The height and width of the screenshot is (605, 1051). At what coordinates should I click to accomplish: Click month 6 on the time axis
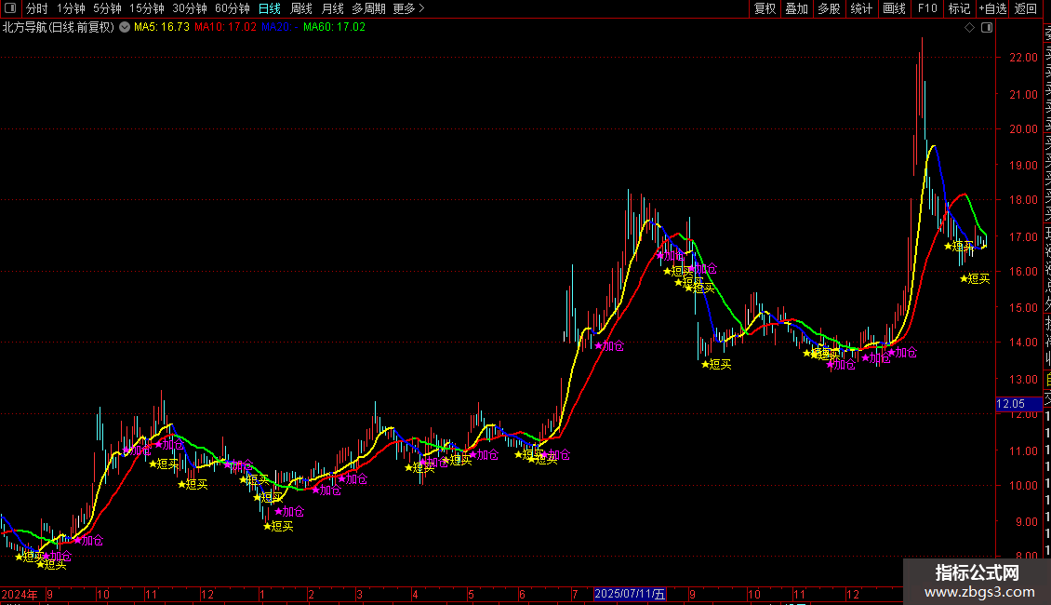coord(522,594)
